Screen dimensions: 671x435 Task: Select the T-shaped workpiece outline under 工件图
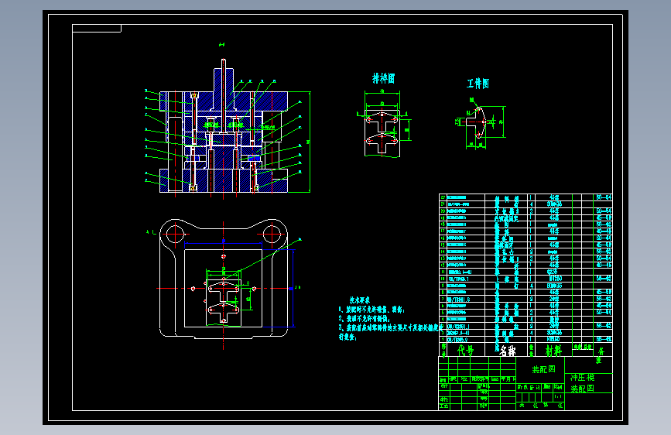coord(476,122)
